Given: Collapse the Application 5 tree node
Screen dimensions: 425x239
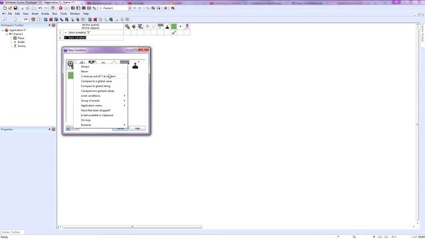Looking at the screenshot, I should 3,30.
